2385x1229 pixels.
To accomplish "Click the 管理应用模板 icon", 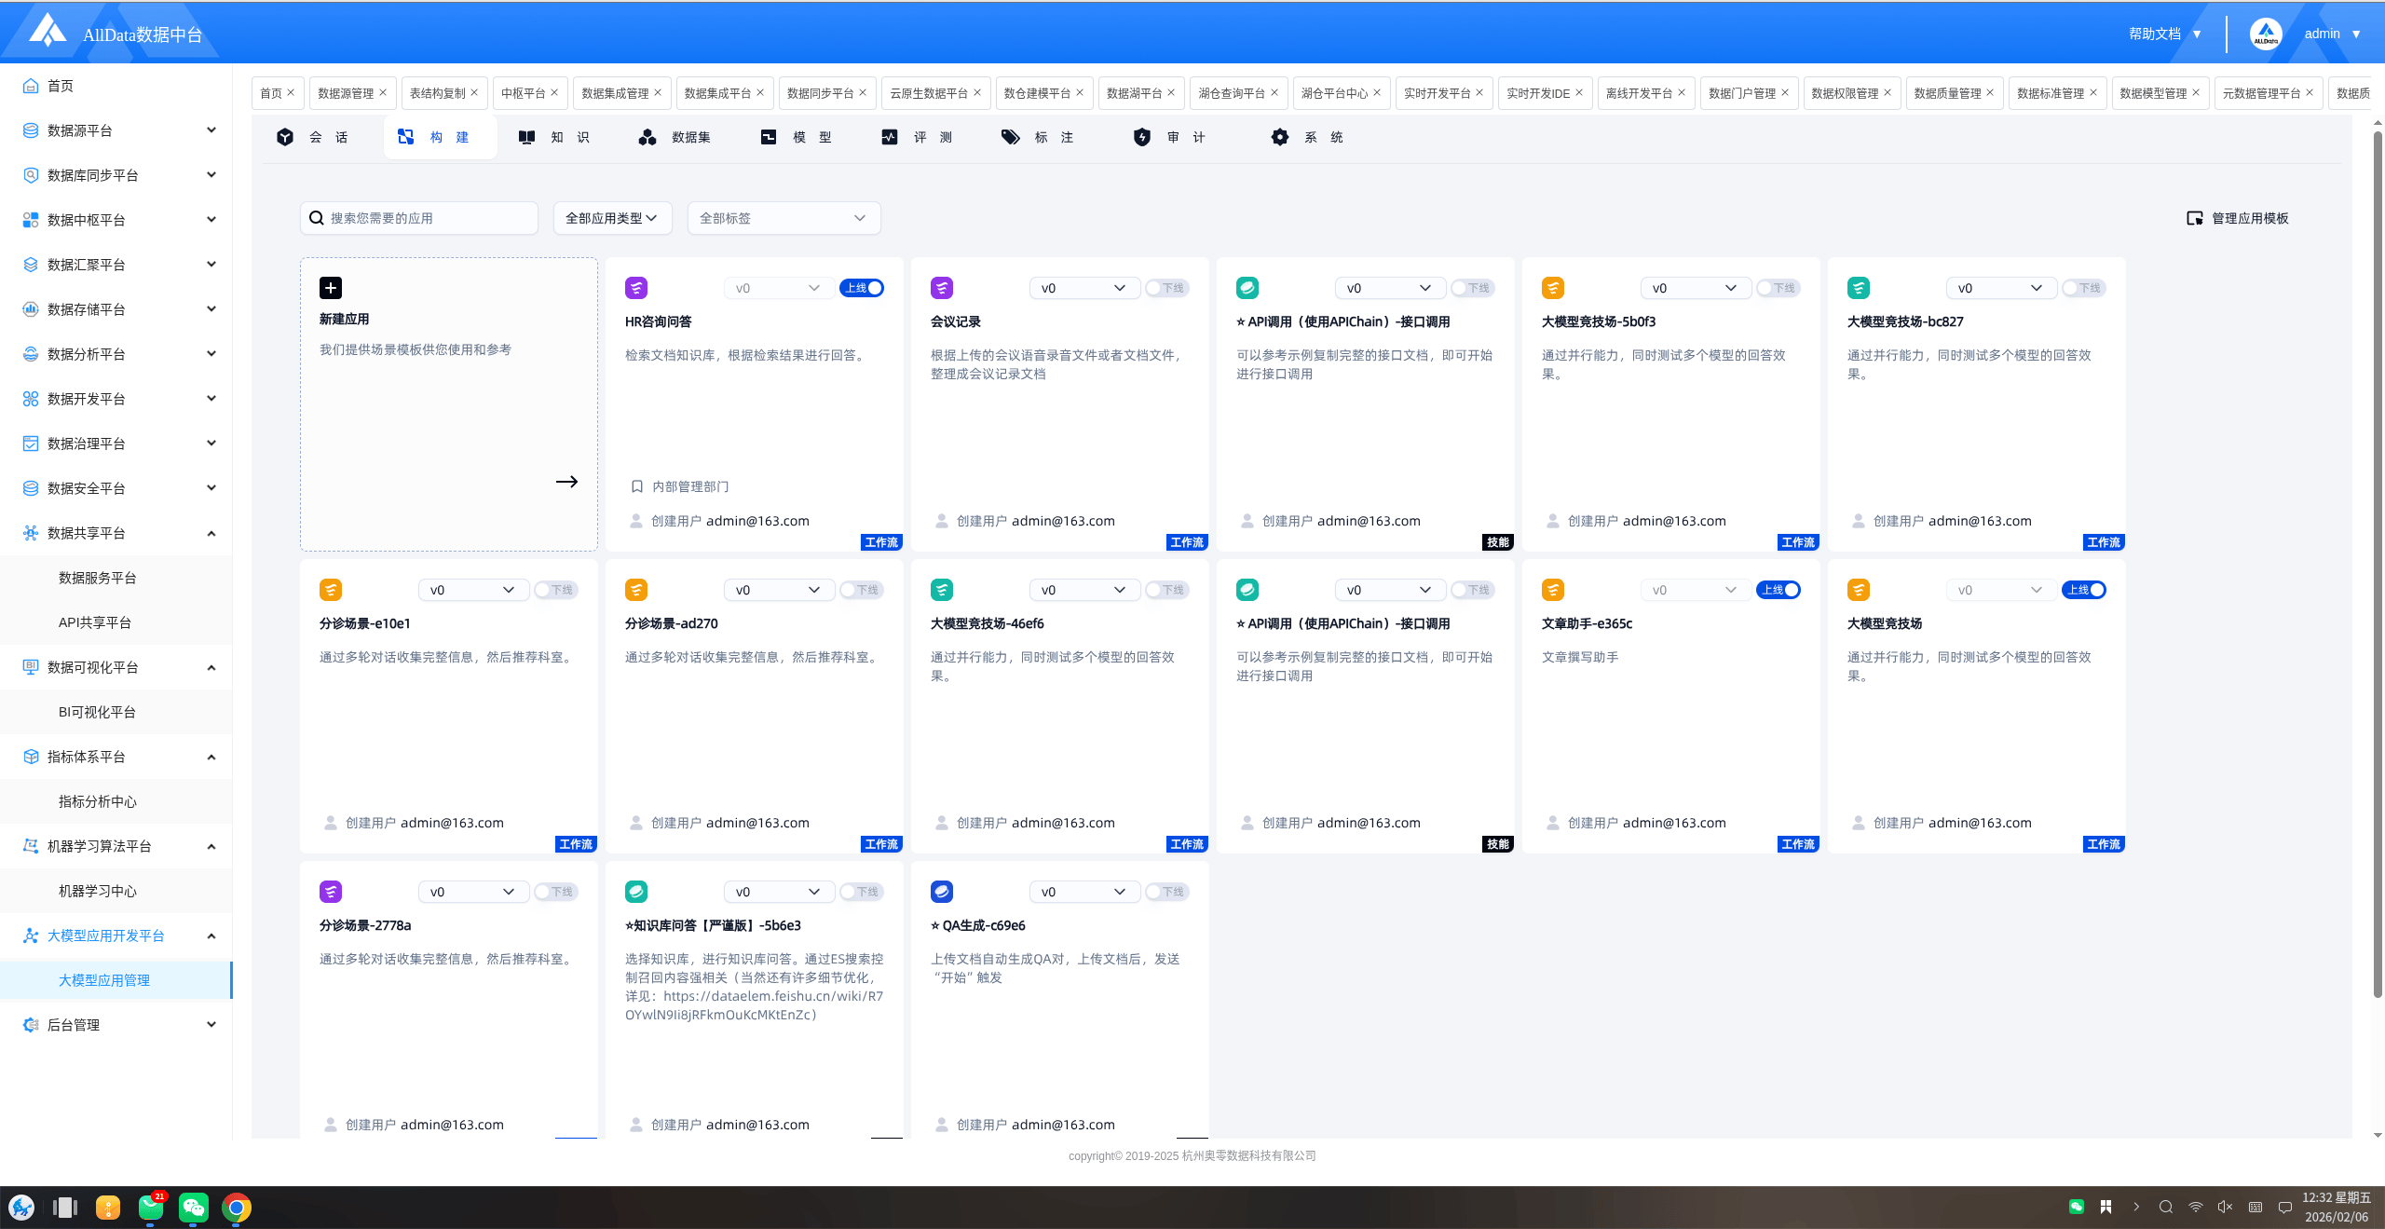I will pos(2195,218).
